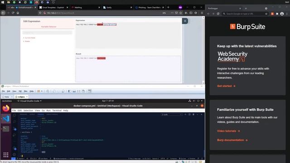
Task: Open a new Firefox tab with the plus button
Action: click(x=168, y=7)
